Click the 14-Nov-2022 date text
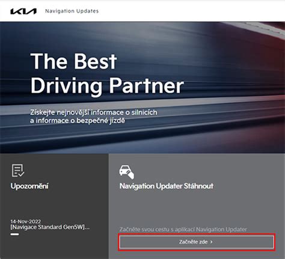 click(x=26, y=221)
